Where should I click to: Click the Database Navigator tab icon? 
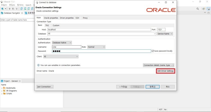pos(2,13)
